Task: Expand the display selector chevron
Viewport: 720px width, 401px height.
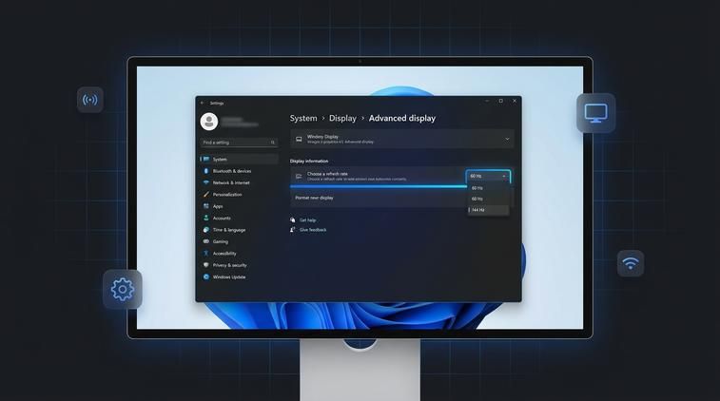Action: click(507, 139)
